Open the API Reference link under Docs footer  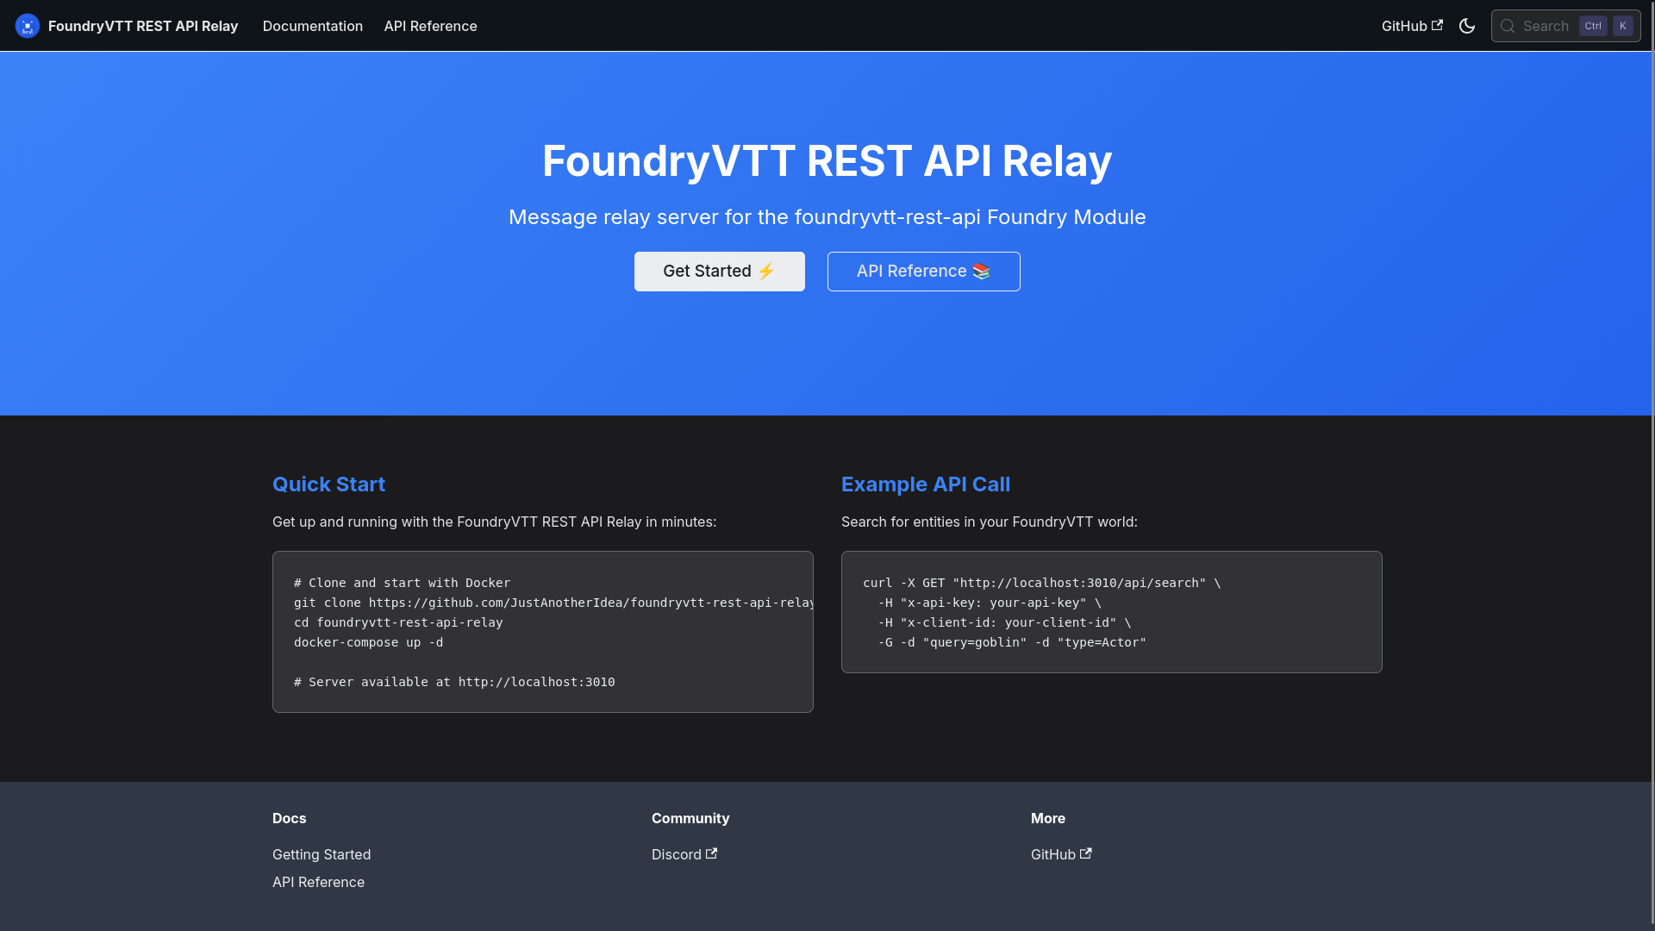pos(318,882)
